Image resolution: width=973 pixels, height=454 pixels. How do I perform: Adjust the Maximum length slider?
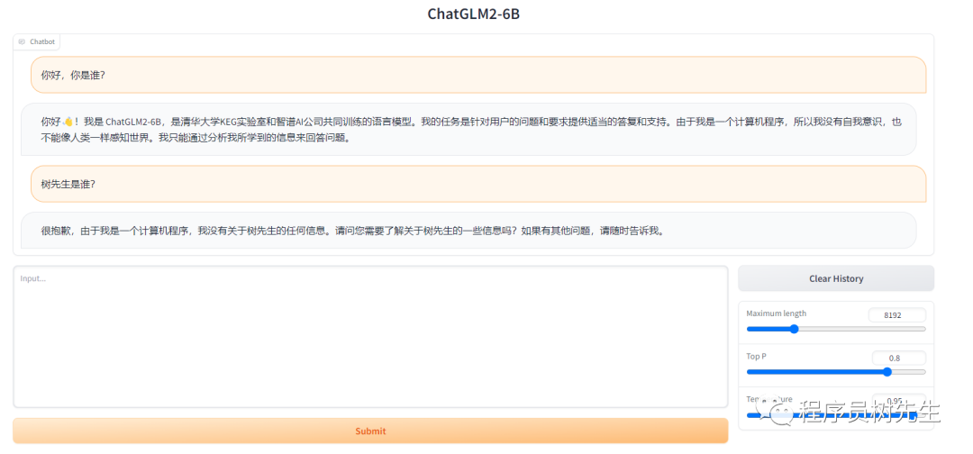click(x=836, y=329)
